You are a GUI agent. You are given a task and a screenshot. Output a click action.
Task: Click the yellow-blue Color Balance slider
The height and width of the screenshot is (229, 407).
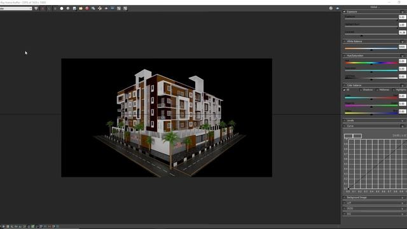[x=371, y=113]
